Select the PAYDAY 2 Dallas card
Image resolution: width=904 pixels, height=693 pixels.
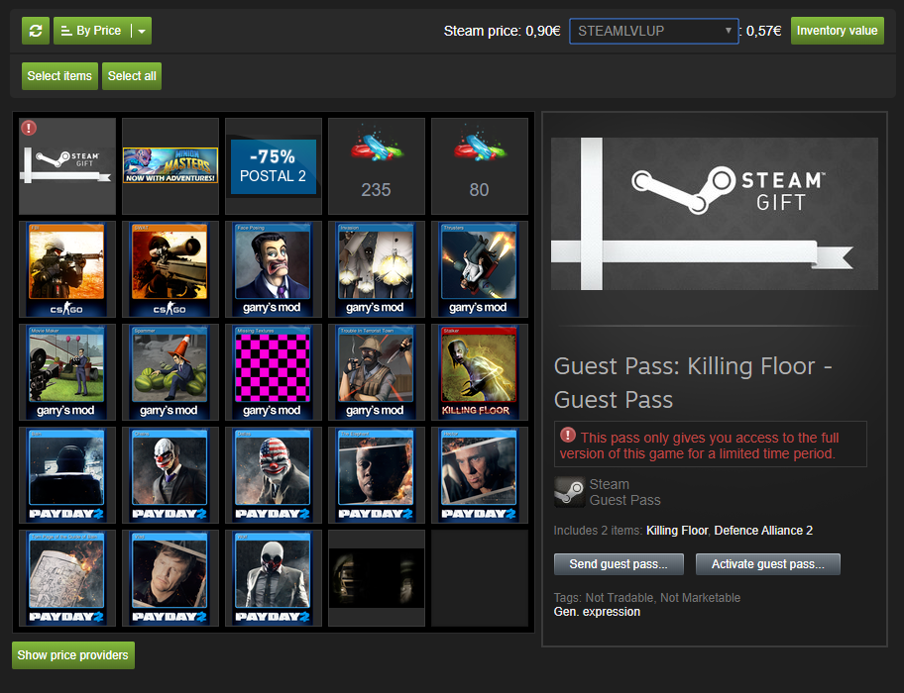(274, 475)
